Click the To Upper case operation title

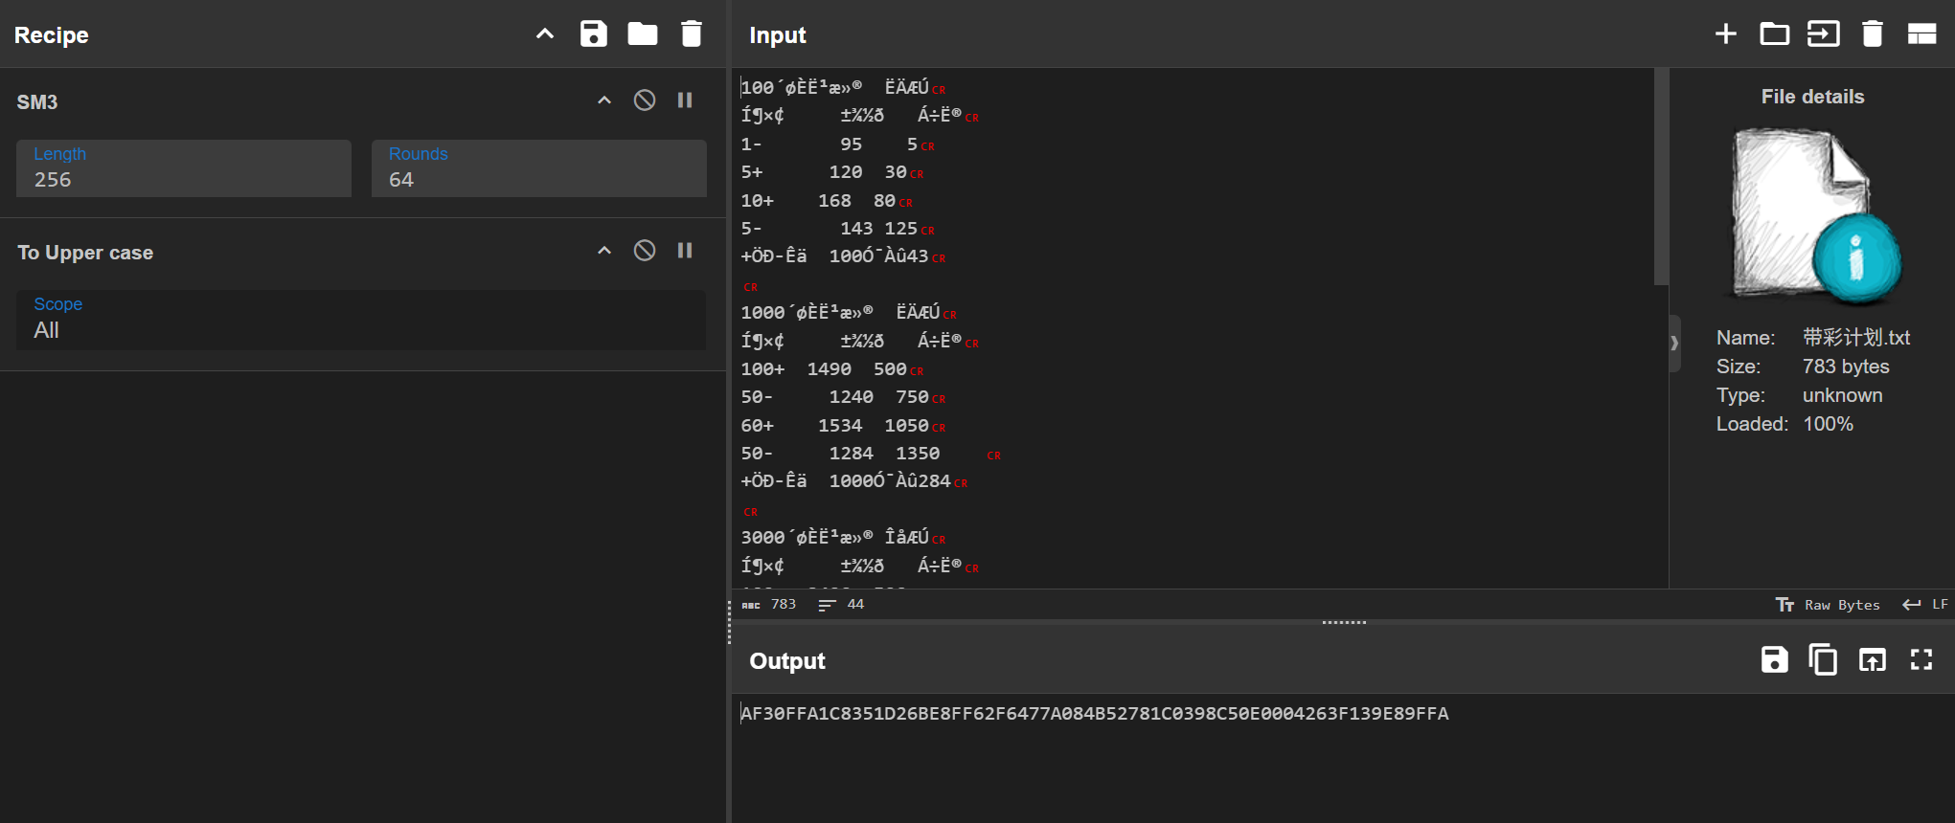pos(85,253)
